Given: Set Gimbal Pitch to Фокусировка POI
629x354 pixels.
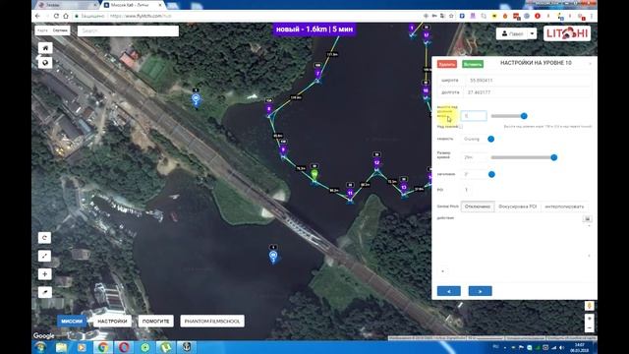Looking at the screenshot, I should (517, 206).
